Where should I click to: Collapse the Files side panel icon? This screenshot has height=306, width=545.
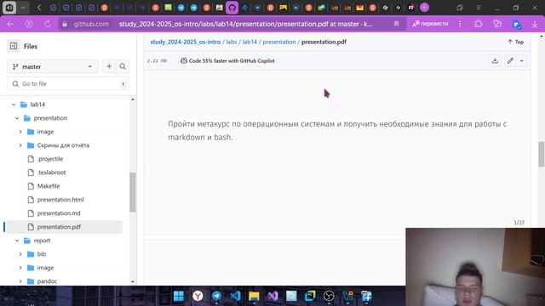pos(14,46)
